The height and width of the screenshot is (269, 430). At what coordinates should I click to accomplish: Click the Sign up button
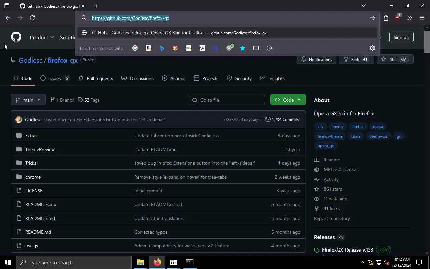(401, 37)
